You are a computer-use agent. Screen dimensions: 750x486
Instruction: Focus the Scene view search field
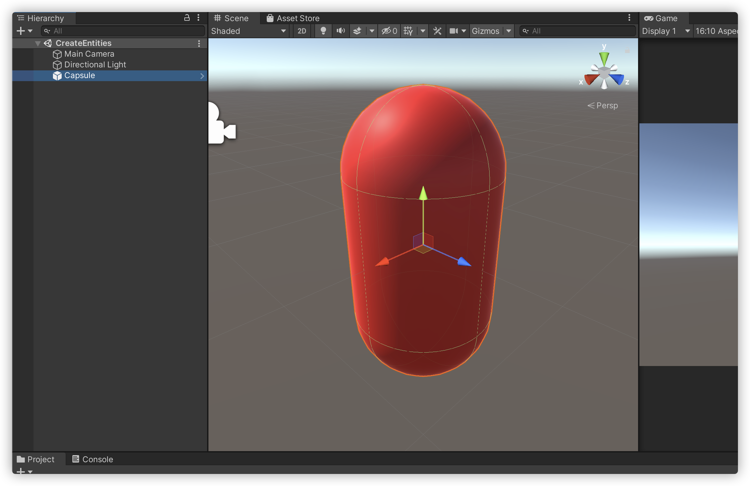coord(577,31)
